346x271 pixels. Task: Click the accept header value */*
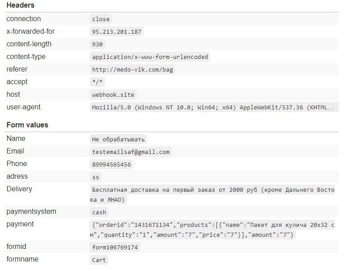[x=97, y=82]
